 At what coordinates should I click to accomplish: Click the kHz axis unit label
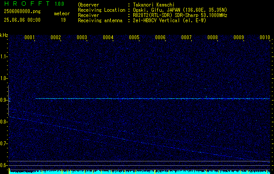pos(4,35)
